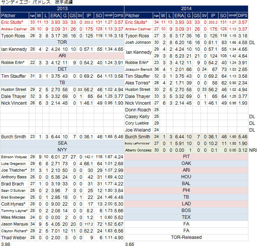Click Joaquin Benoit's 2.01 ERA value

(179, 70)
